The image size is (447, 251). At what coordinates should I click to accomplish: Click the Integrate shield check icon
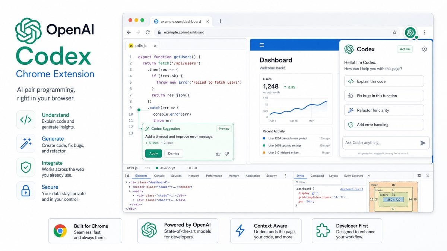point(26,167)
